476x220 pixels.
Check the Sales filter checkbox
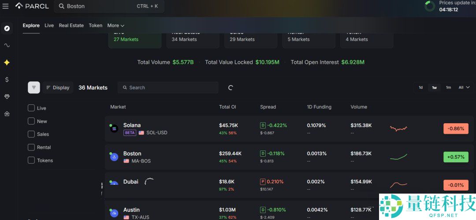tap(31, 134)
